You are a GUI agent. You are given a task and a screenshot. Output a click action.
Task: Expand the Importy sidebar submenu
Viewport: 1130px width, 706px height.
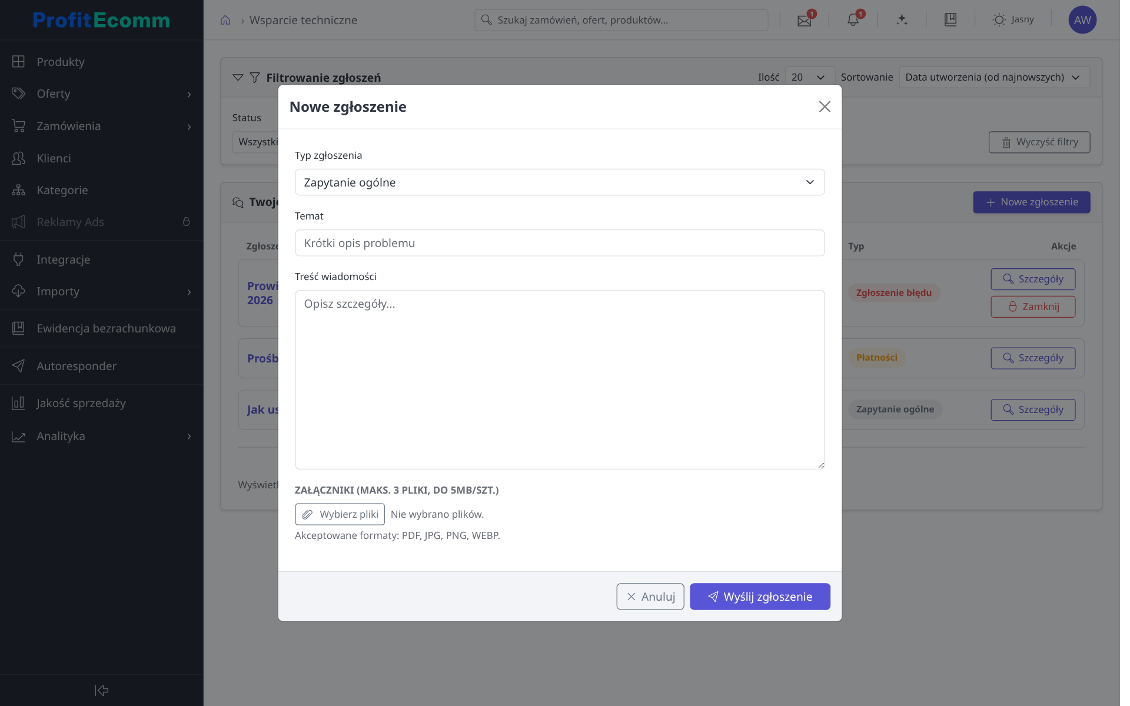[189, 292]
